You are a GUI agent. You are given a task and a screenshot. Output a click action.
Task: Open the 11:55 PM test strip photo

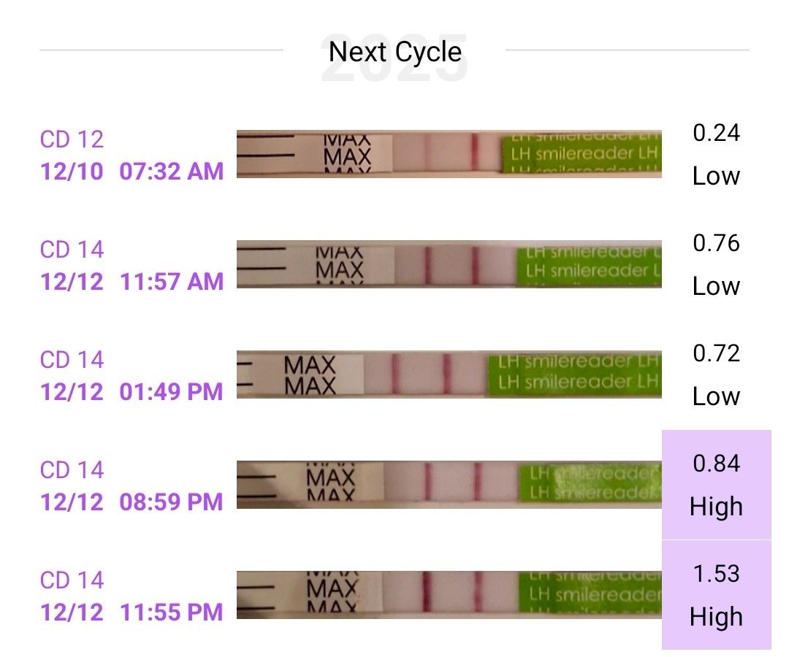pyautogui.click(x=449, y=595)
